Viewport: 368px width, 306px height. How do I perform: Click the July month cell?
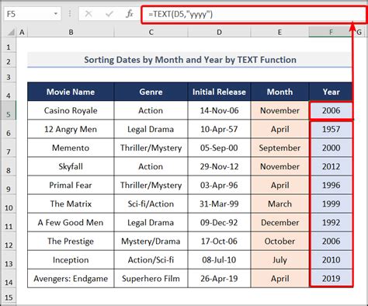point(279,259)
